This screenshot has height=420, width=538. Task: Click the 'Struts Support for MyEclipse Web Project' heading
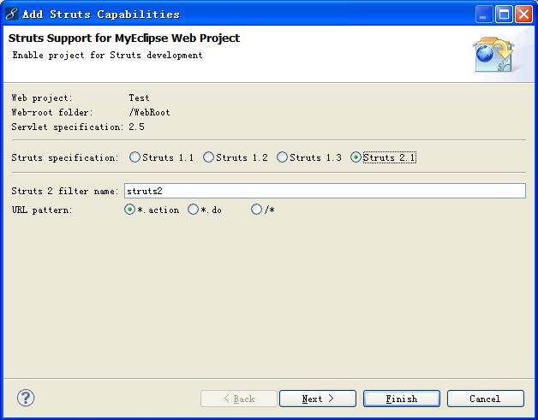pos(124,38)
